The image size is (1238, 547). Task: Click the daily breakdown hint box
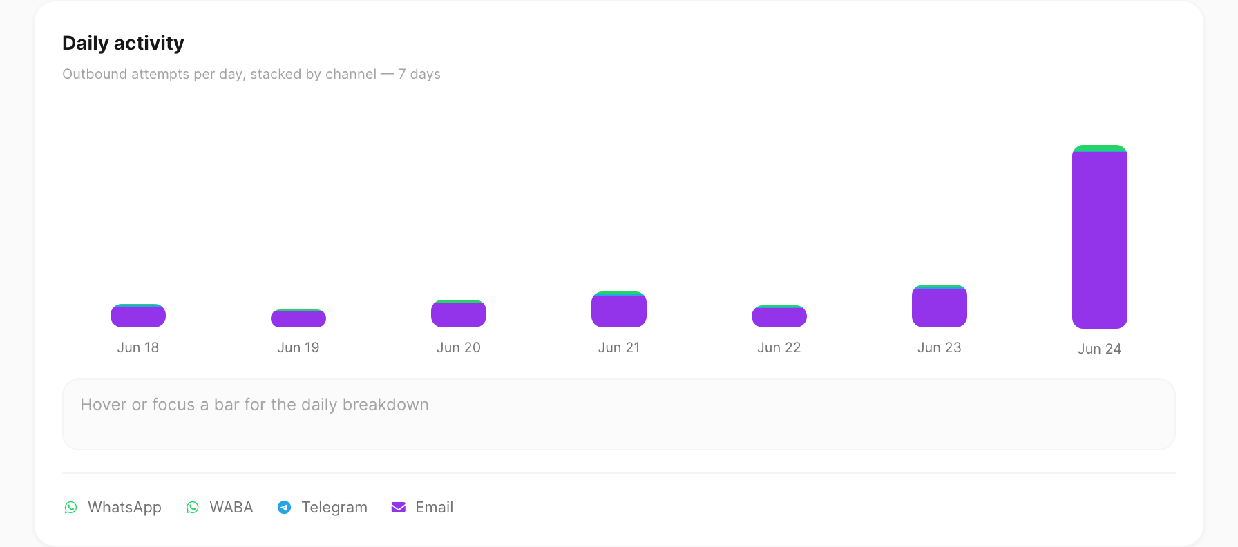619,414
